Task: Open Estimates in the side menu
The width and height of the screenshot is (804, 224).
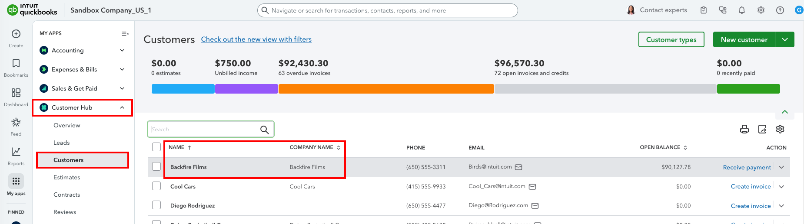Action: [67, 177]
